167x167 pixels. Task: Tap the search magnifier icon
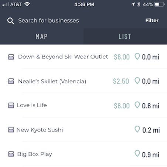11,21
